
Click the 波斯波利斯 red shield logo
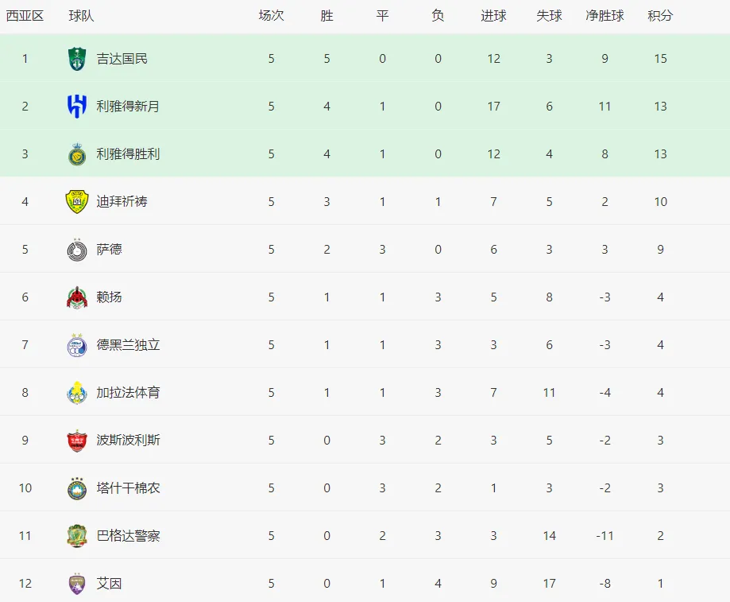click(x=77, y=441)
